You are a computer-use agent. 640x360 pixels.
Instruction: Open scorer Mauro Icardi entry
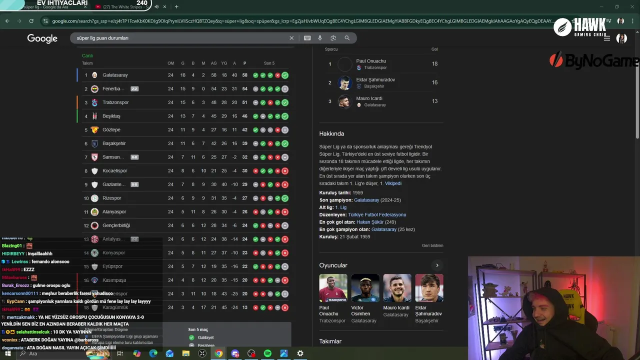(381, 101)
